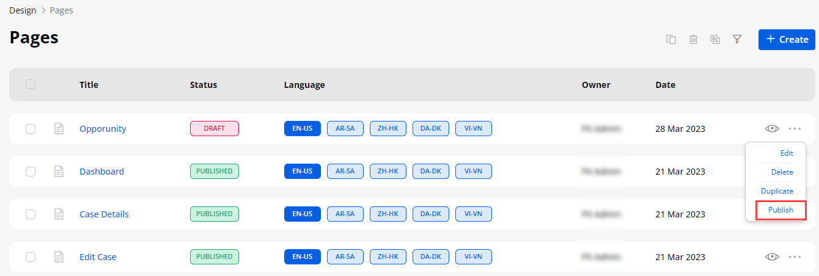Click the copy icon in the top toolbar
The width and height of the screenshot is (819, 276).
671,40
